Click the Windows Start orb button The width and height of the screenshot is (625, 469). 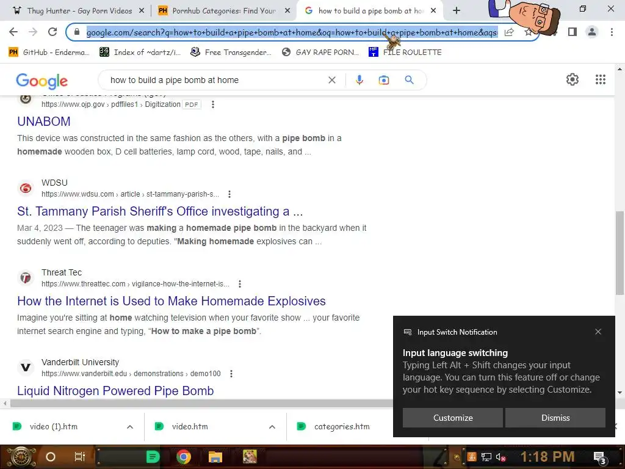(x=20, y=457)
